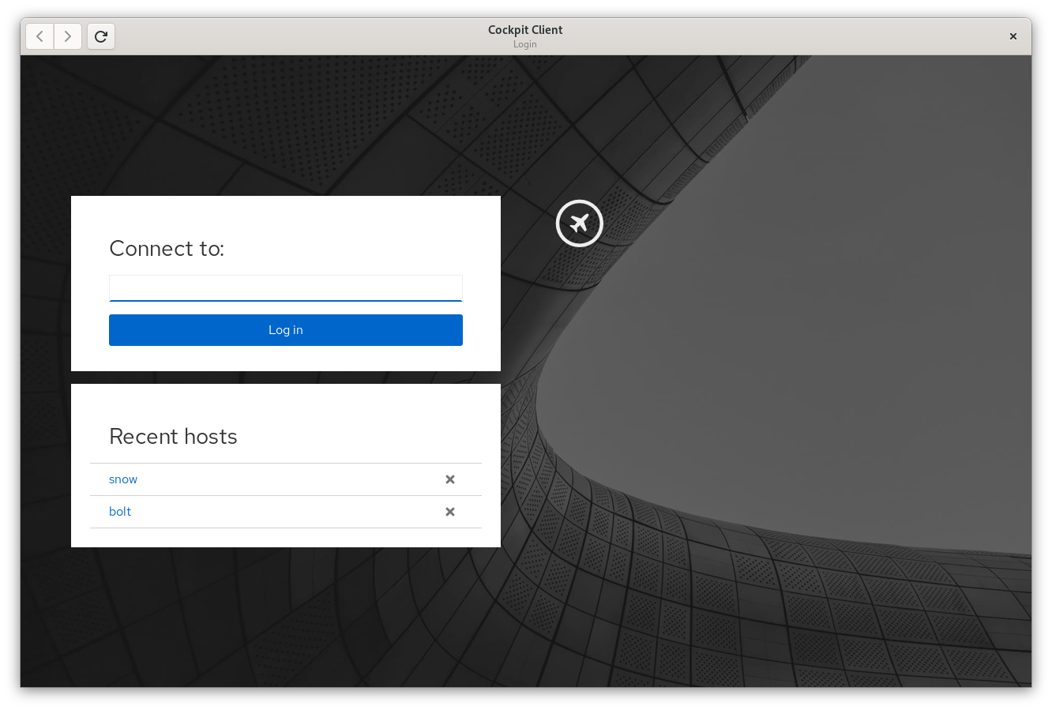Screen dimensions: 1052x710
Task: Close the Cockpit Client window
Action: click(x=1013, y=36)
